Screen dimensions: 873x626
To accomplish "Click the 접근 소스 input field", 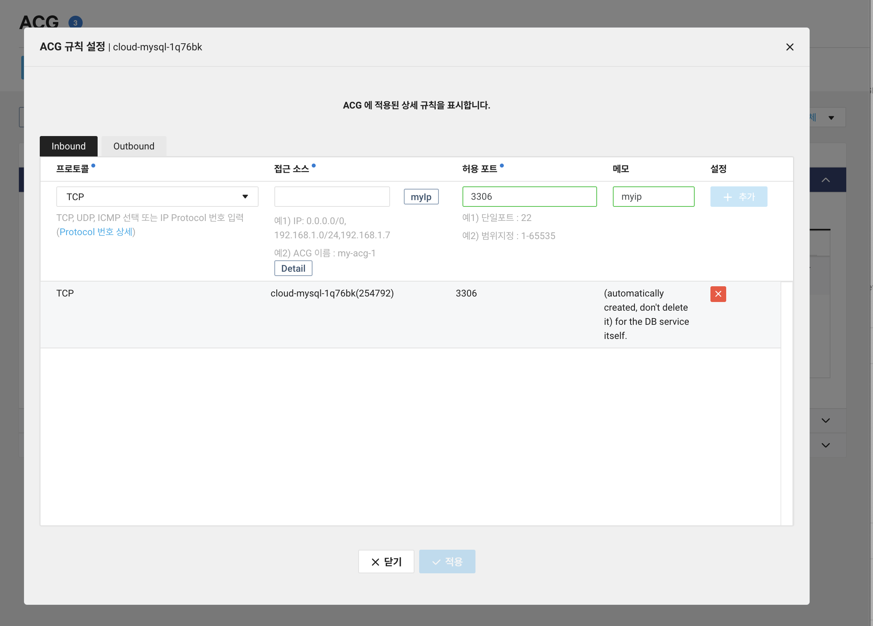I will coord(332,197).
